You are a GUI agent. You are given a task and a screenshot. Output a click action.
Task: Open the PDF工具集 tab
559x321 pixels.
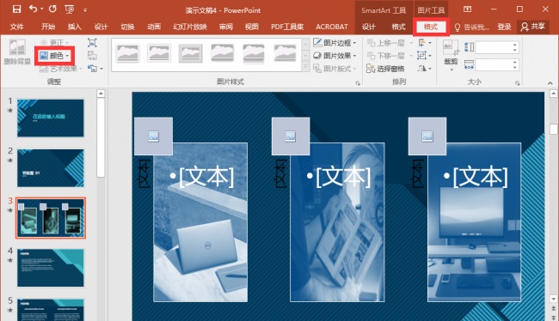(287, 27)
